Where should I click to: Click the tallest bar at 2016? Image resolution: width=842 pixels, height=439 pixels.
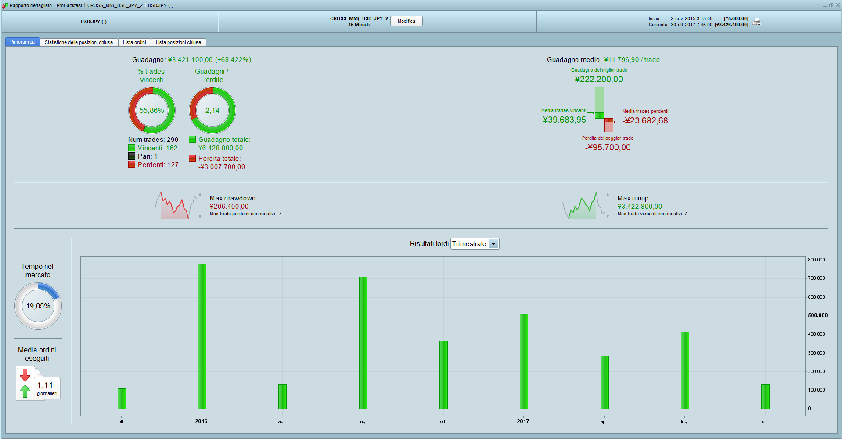point(202,336)
